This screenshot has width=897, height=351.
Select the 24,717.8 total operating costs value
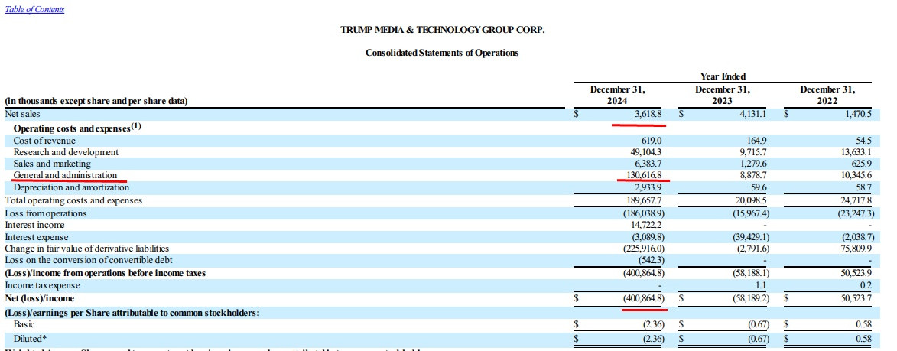click(855, 200)
